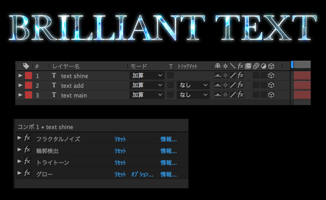Click the レイヤー名 column header
The image size is (326, 200).
click(66, 66)
